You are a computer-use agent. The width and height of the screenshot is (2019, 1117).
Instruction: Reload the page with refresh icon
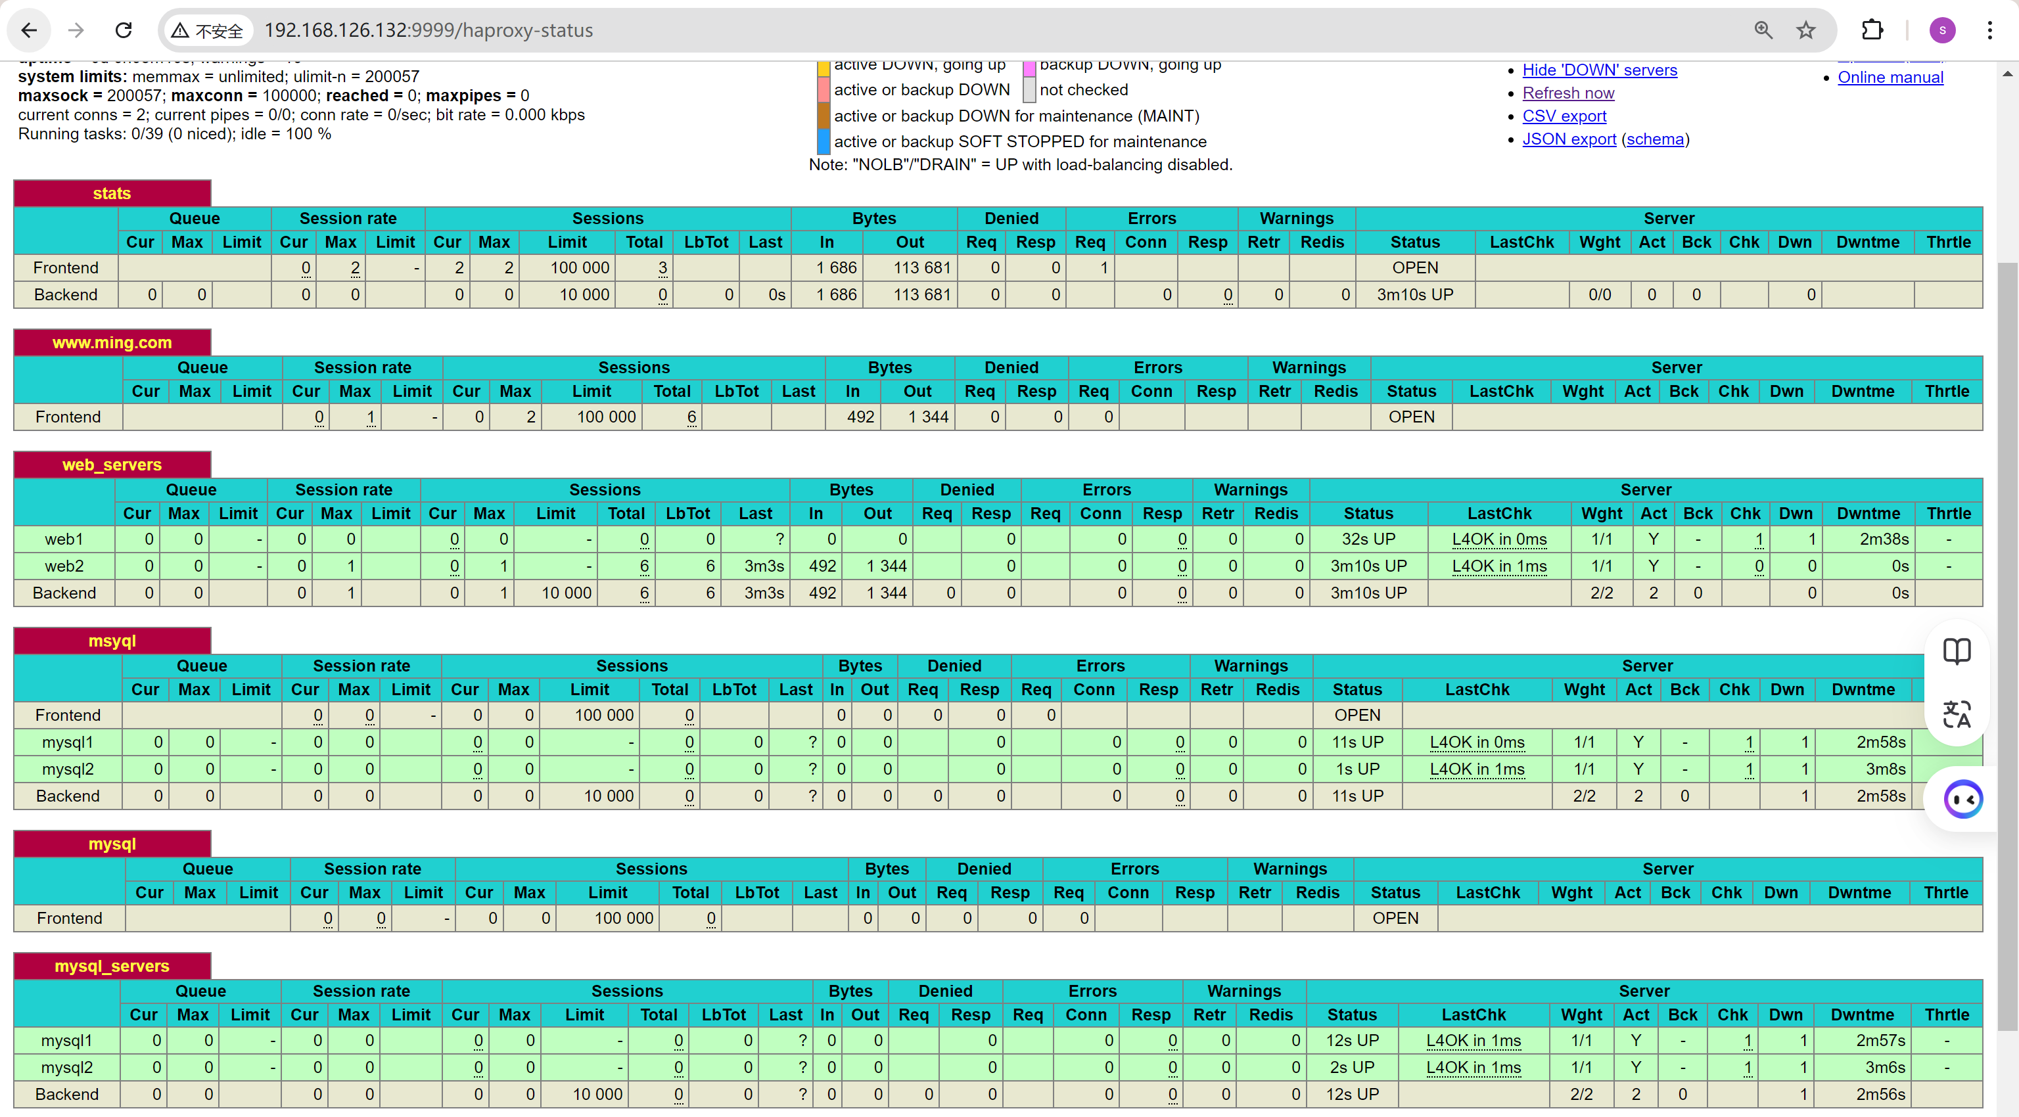(124, 30)
